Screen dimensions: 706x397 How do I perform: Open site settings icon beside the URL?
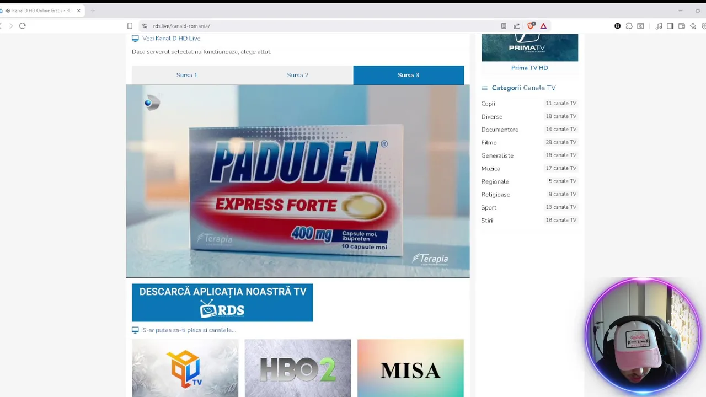(145, 26)
